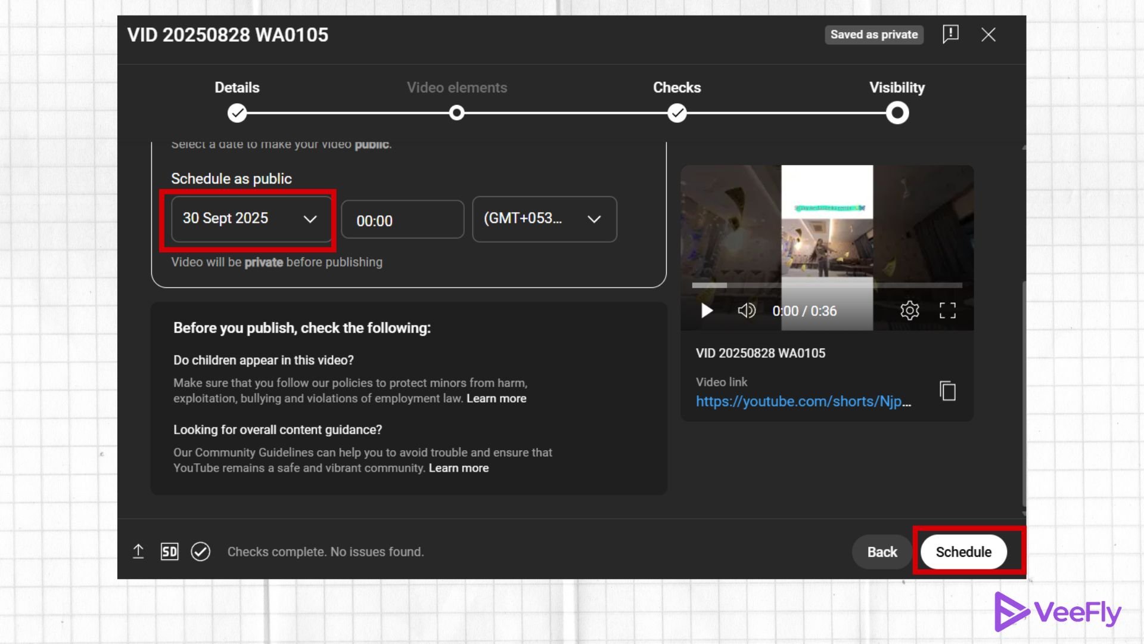Screen dimensions: 1144x644
Task: Click the 00:00 schedule time field
Action: click(402, 220)
